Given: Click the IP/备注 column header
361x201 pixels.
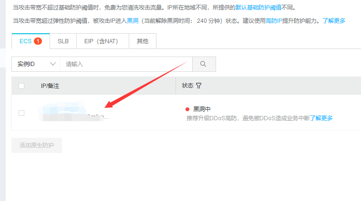Looking at the screenshot, I should click(x=50, y=86).
